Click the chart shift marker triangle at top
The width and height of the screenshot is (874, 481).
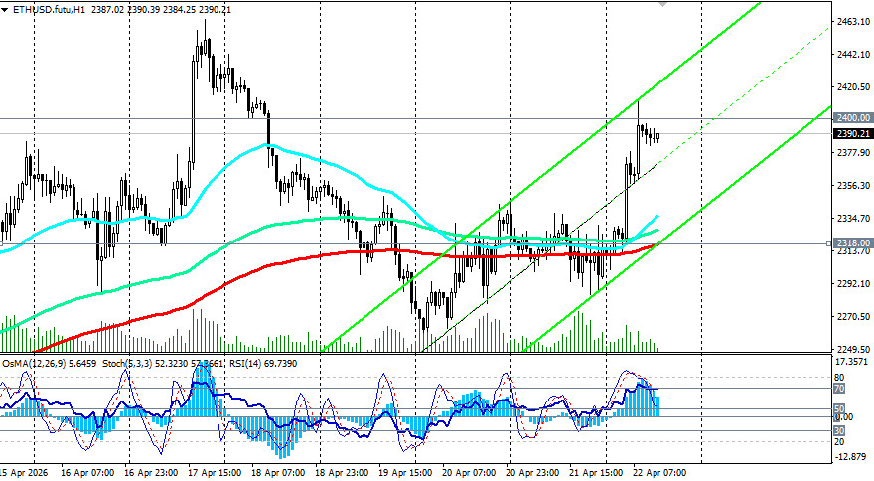pos(662,3)
